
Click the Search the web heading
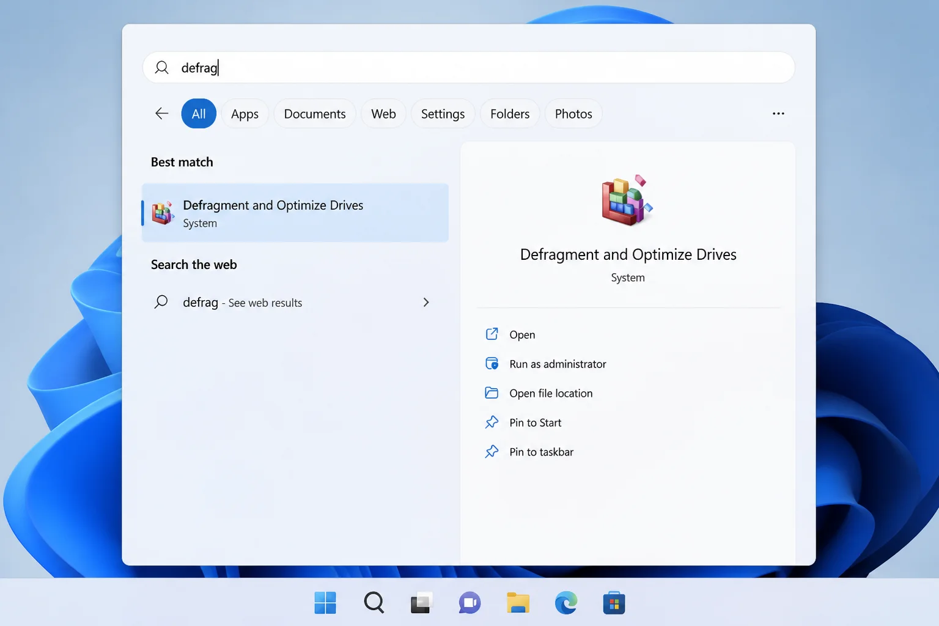click(x=194, y=265)
